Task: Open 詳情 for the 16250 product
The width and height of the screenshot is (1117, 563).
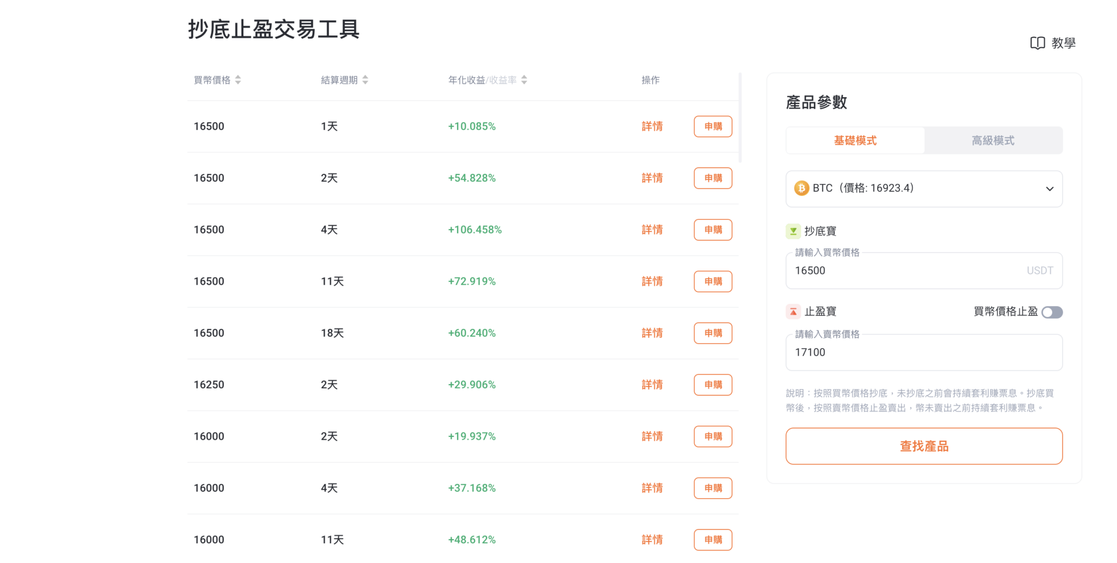Action: click(652, 385)
